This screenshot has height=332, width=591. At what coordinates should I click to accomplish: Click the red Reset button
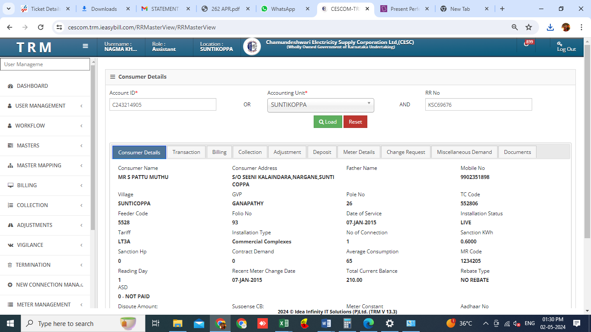pyautogui.click(x=355, y=122)
